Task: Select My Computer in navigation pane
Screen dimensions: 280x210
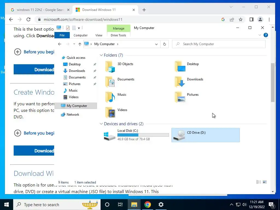Action: (76, 106)
